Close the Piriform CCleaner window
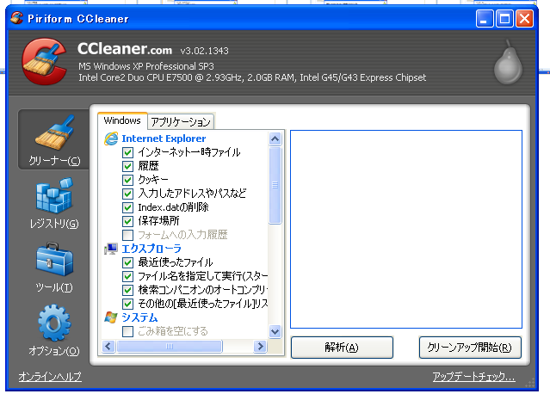The image size is (550, 394). pyautogui.click(x=525, y=18)
